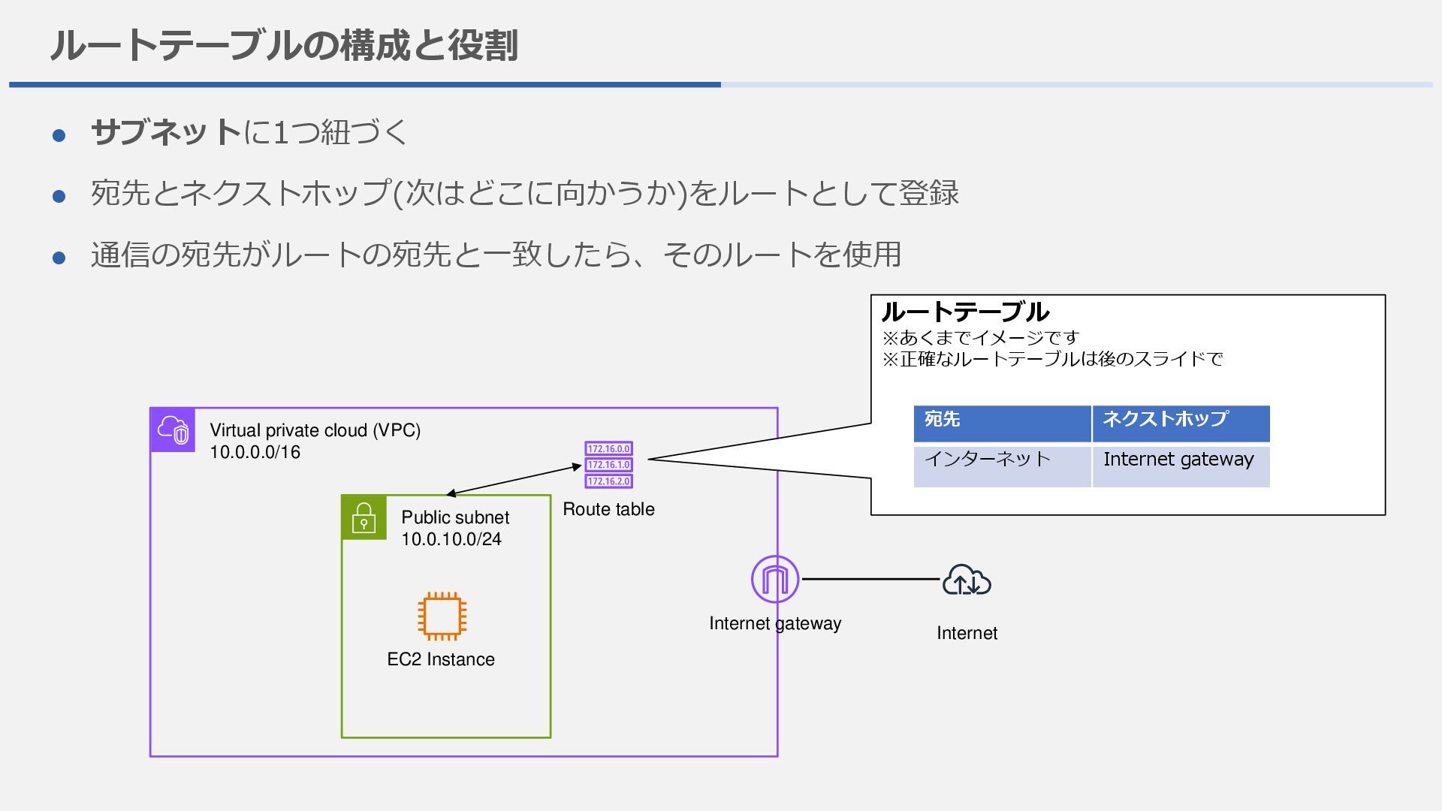The width and height of the screenshot is (1442, 811).
Task: Click the ネクストホップ table header cell
Action: click(x=1181, y=424)
